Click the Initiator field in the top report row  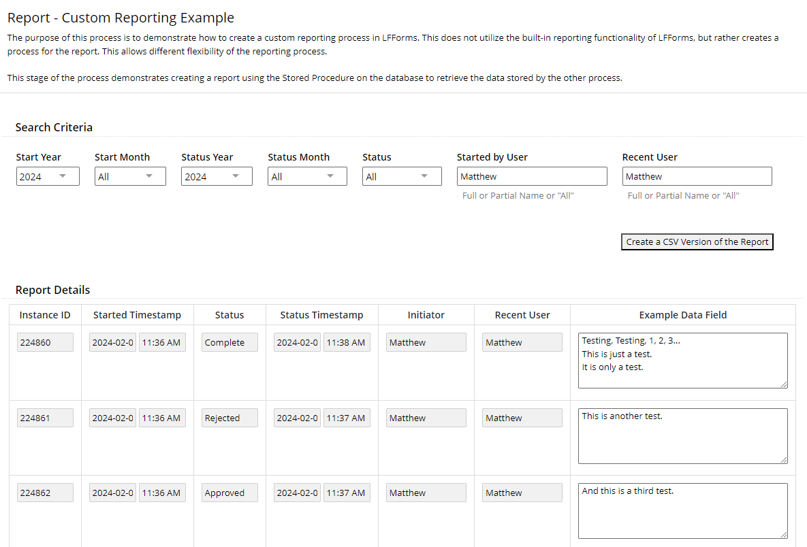coord(426,342)
